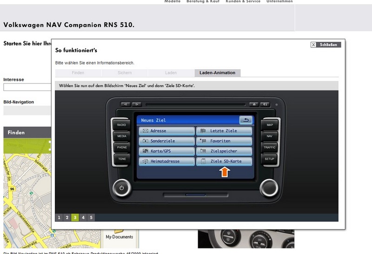Tap the Adresse button on the navigation screen

[x=167, y=131]
